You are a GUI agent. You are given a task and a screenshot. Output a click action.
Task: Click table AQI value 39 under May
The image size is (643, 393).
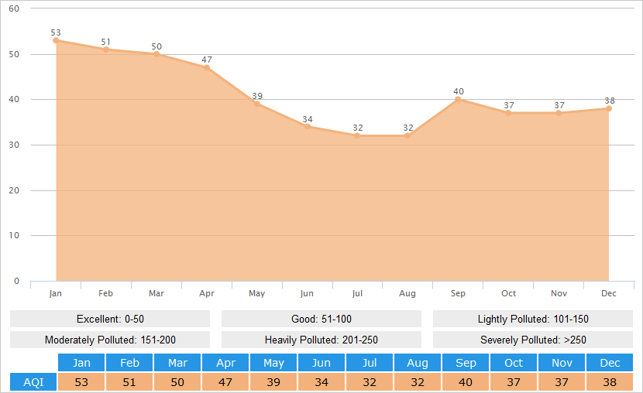pyautogui.click(x=273, y=382)
